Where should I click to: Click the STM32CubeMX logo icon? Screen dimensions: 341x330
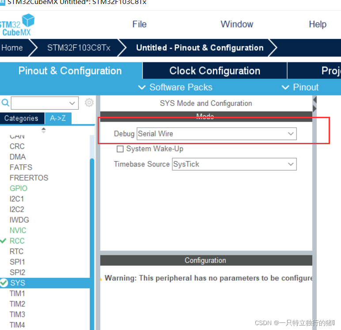click(17, 25)
